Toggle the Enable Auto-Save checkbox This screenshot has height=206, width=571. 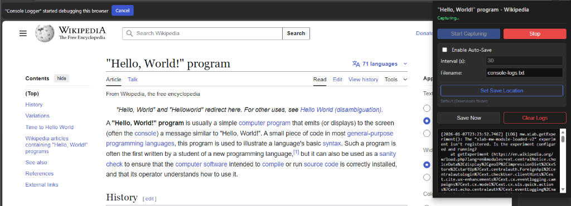pyautogui.click(x=444, y=50)
